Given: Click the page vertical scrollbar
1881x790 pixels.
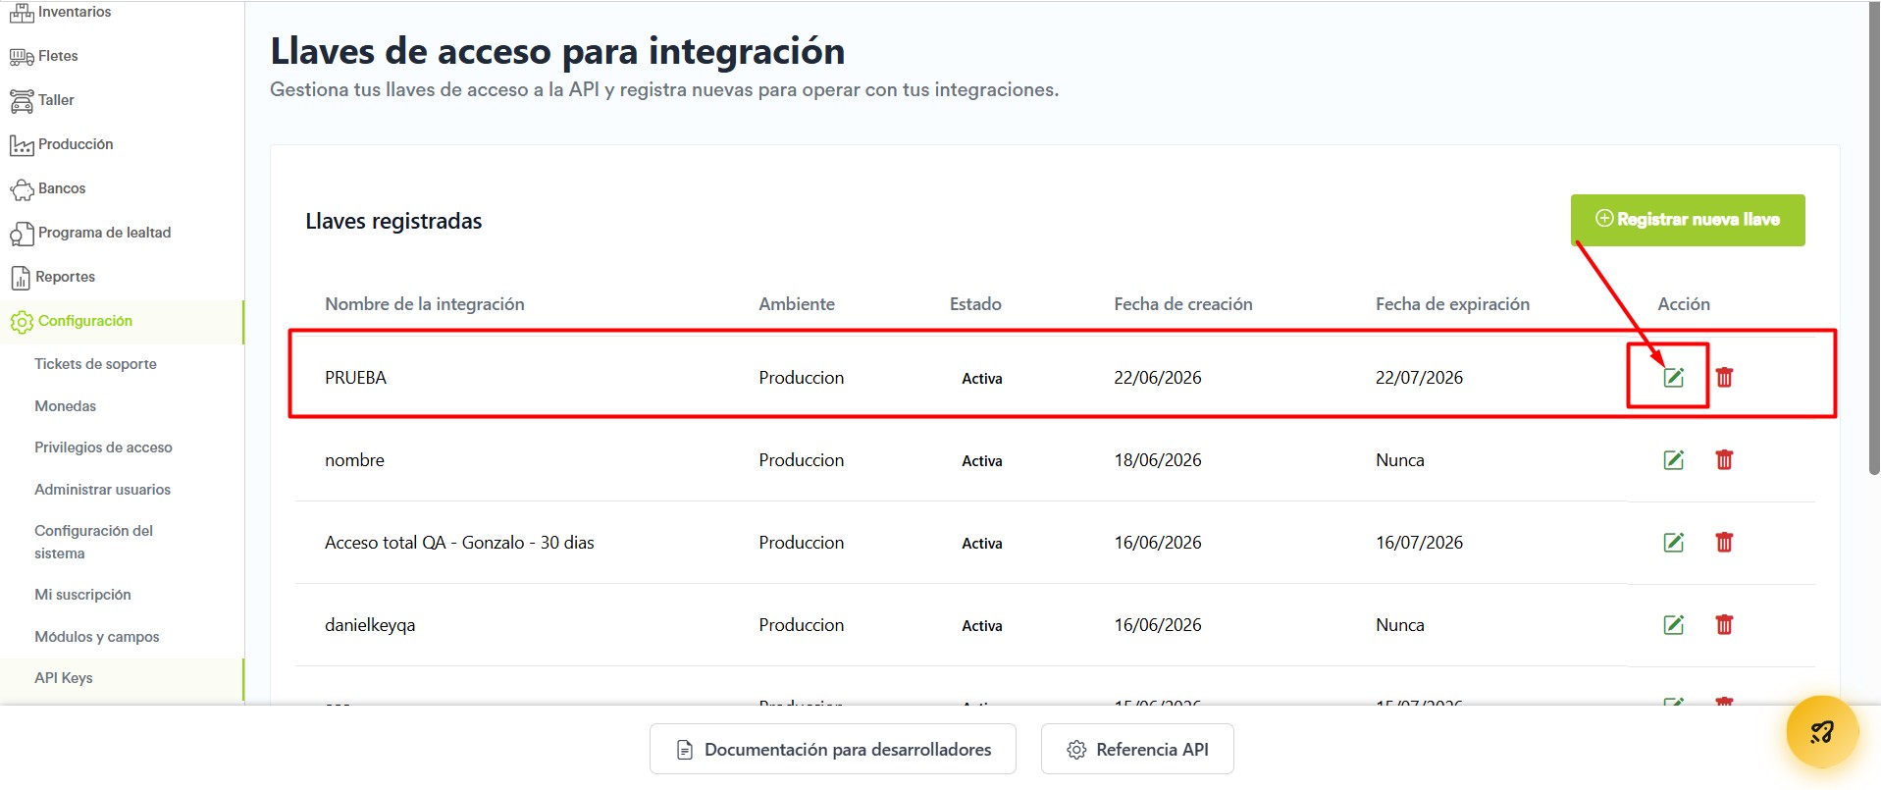Looking at the screenshot, I should tap(1874, 240).
